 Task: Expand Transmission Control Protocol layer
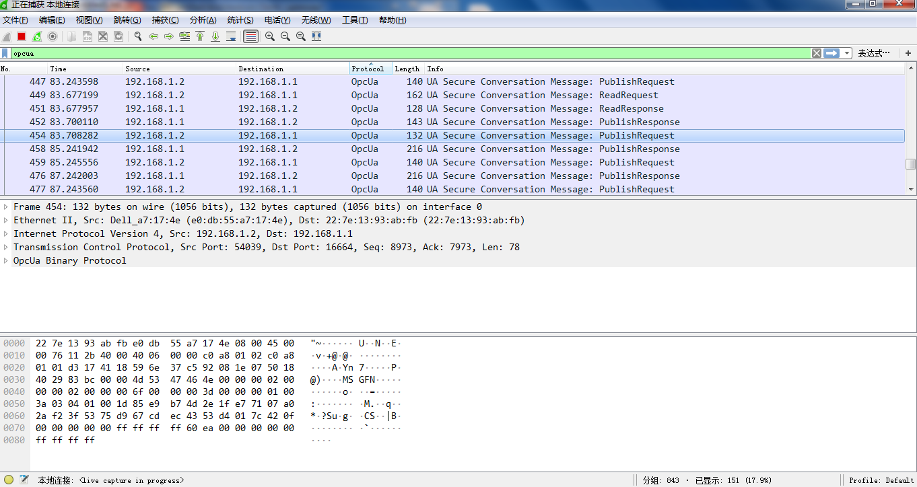[x=7, y=247]
